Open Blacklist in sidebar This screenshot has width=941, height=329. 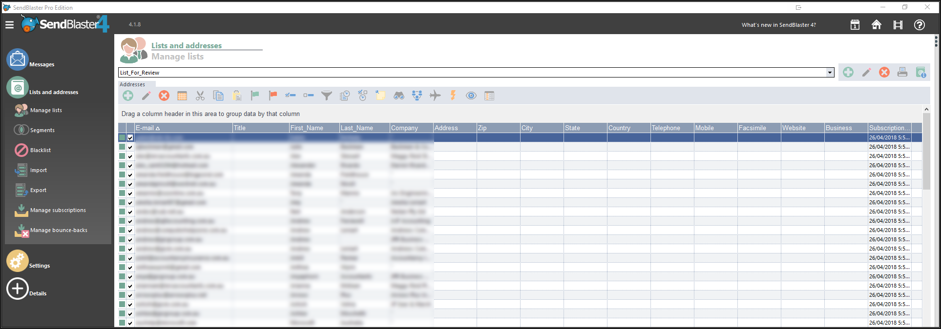pos(33,150)
